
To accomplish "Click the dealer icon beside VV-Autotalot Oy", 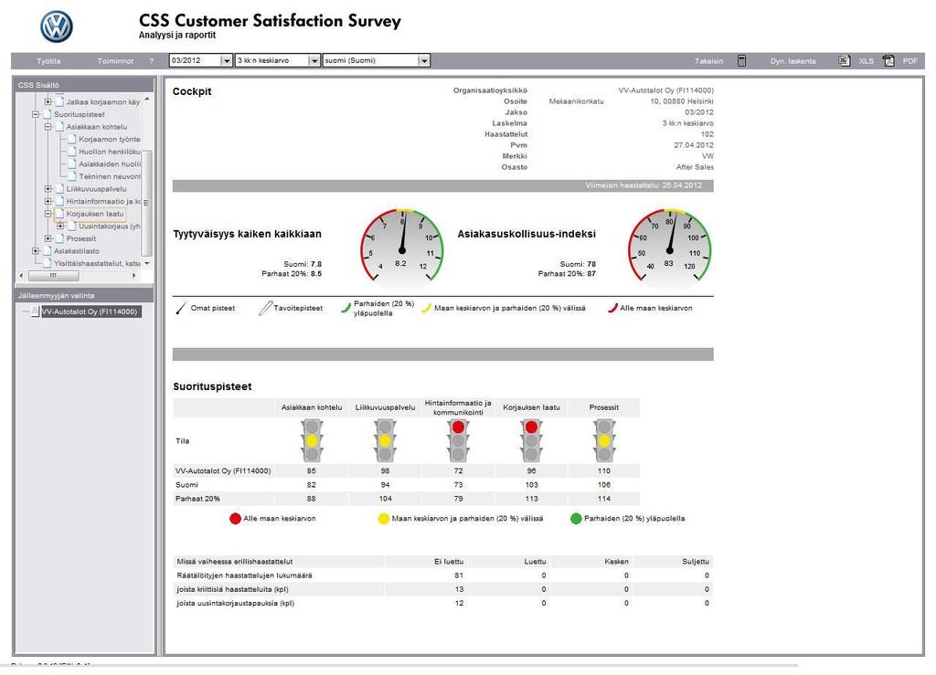I will pyautogui.click(x=35, y=311).
